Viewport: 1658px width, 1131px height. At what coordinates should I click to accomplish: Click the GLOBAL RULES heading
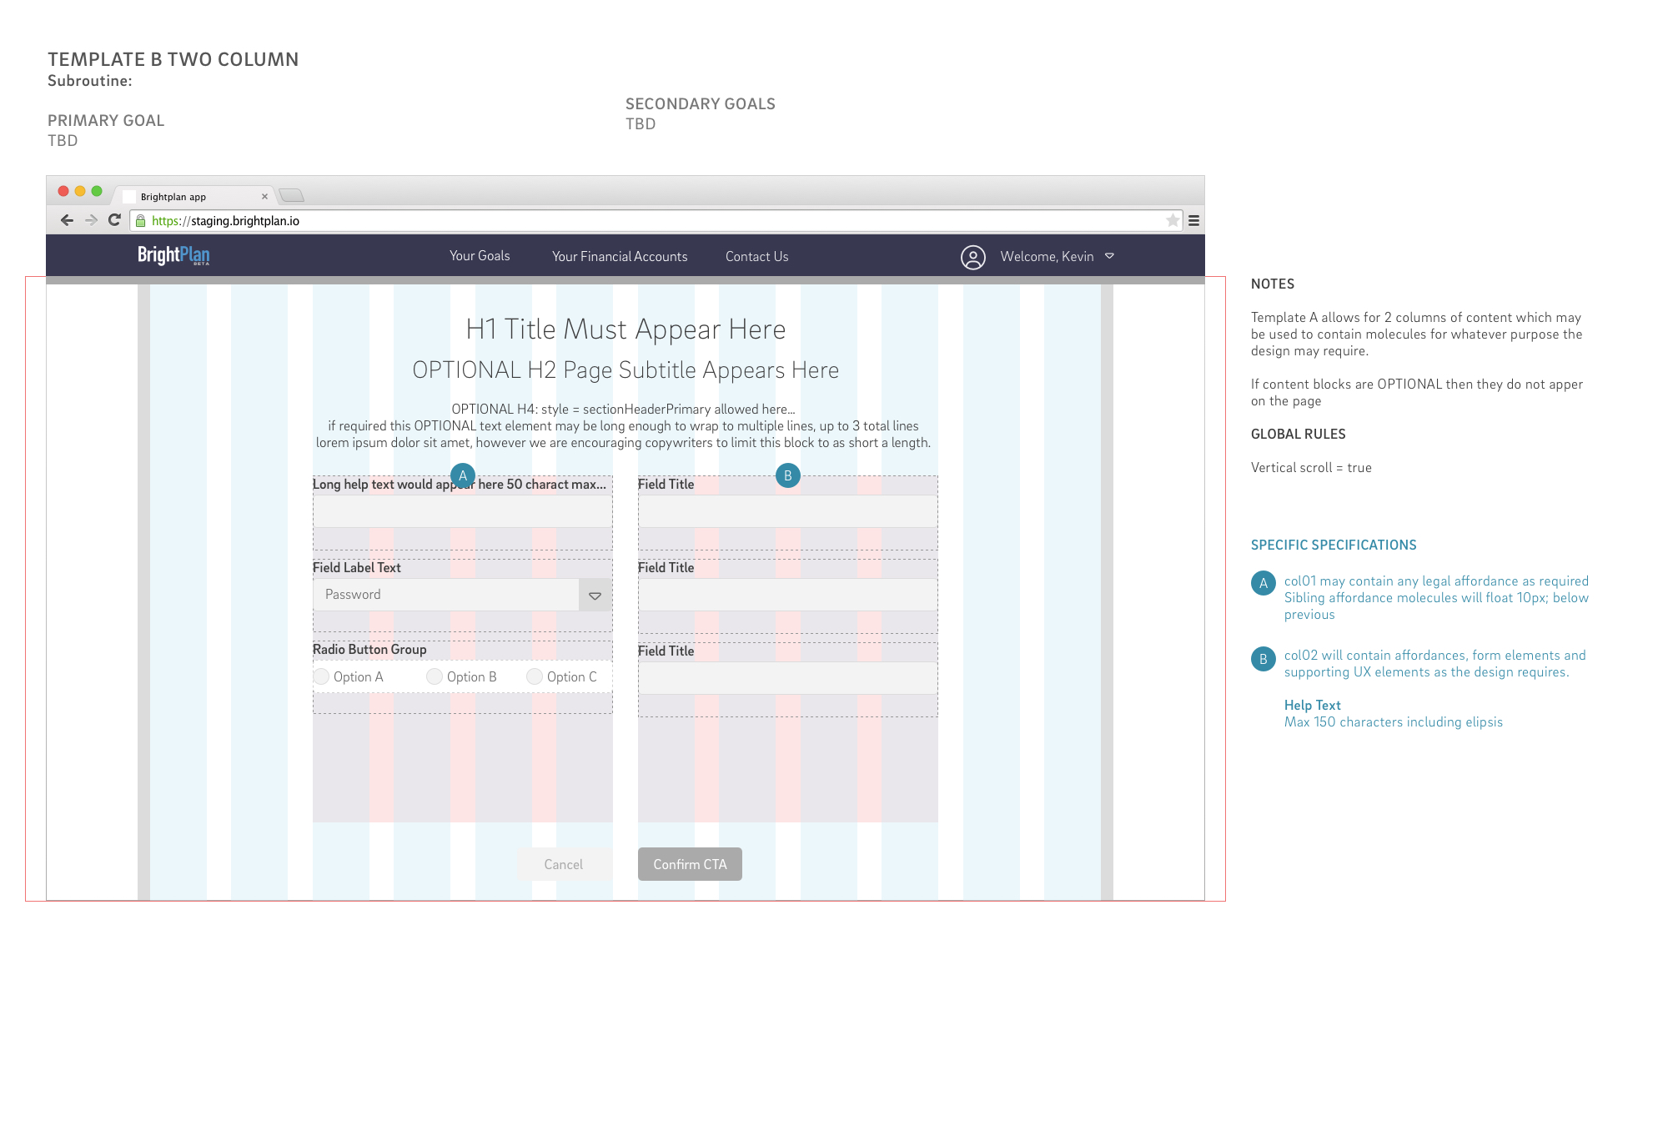coord(1299,435)
